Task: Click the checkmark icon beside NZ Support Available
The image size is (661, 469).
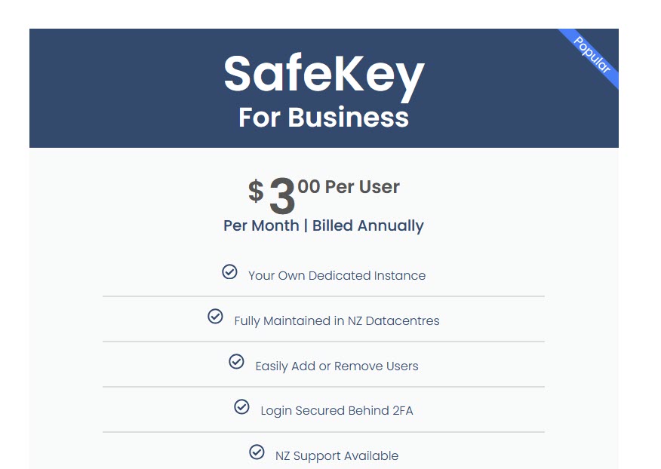Action: tap(257, 452)
